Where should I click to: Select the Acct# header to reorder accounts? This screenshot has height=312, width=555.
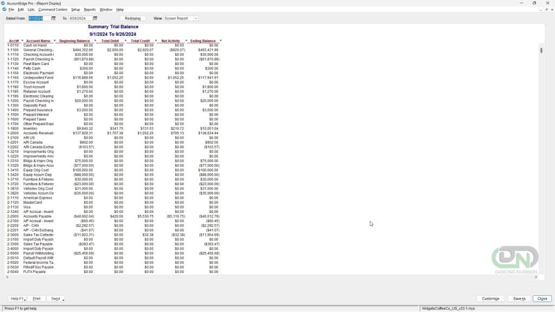13,41
